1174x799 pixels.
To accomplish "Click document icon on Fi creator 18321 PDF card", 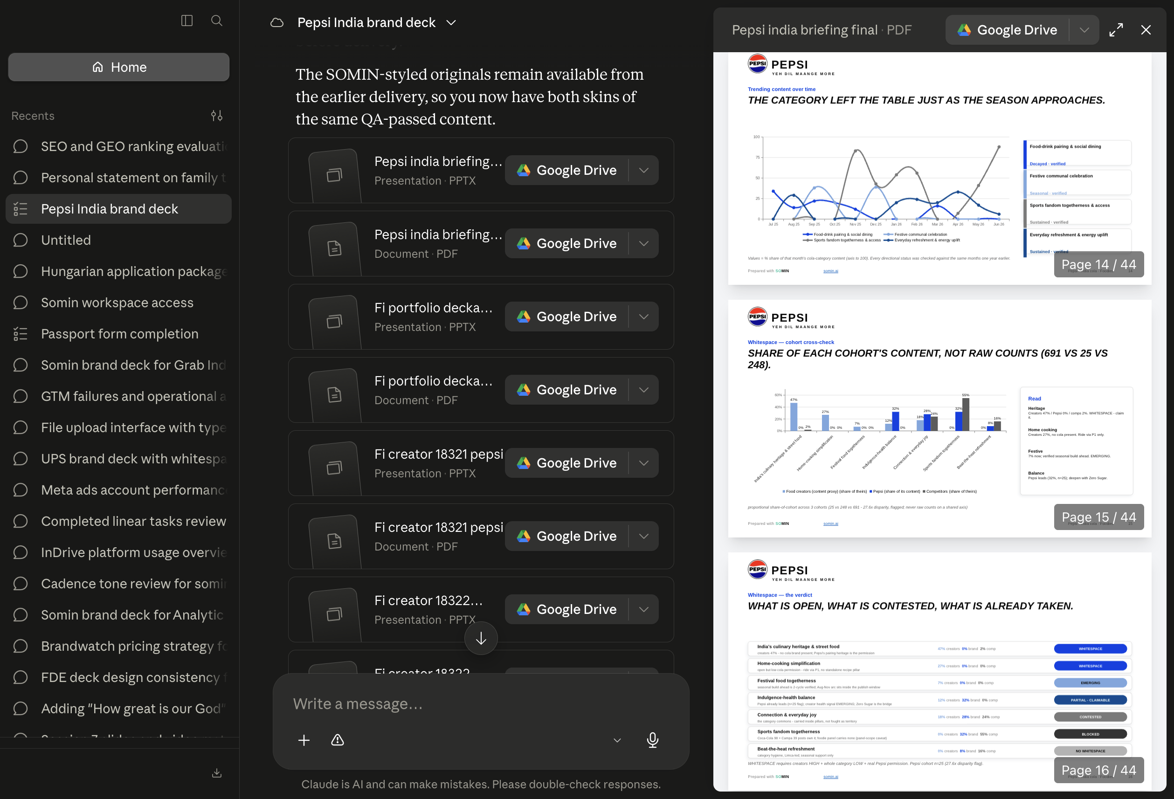I will [334, 541].
